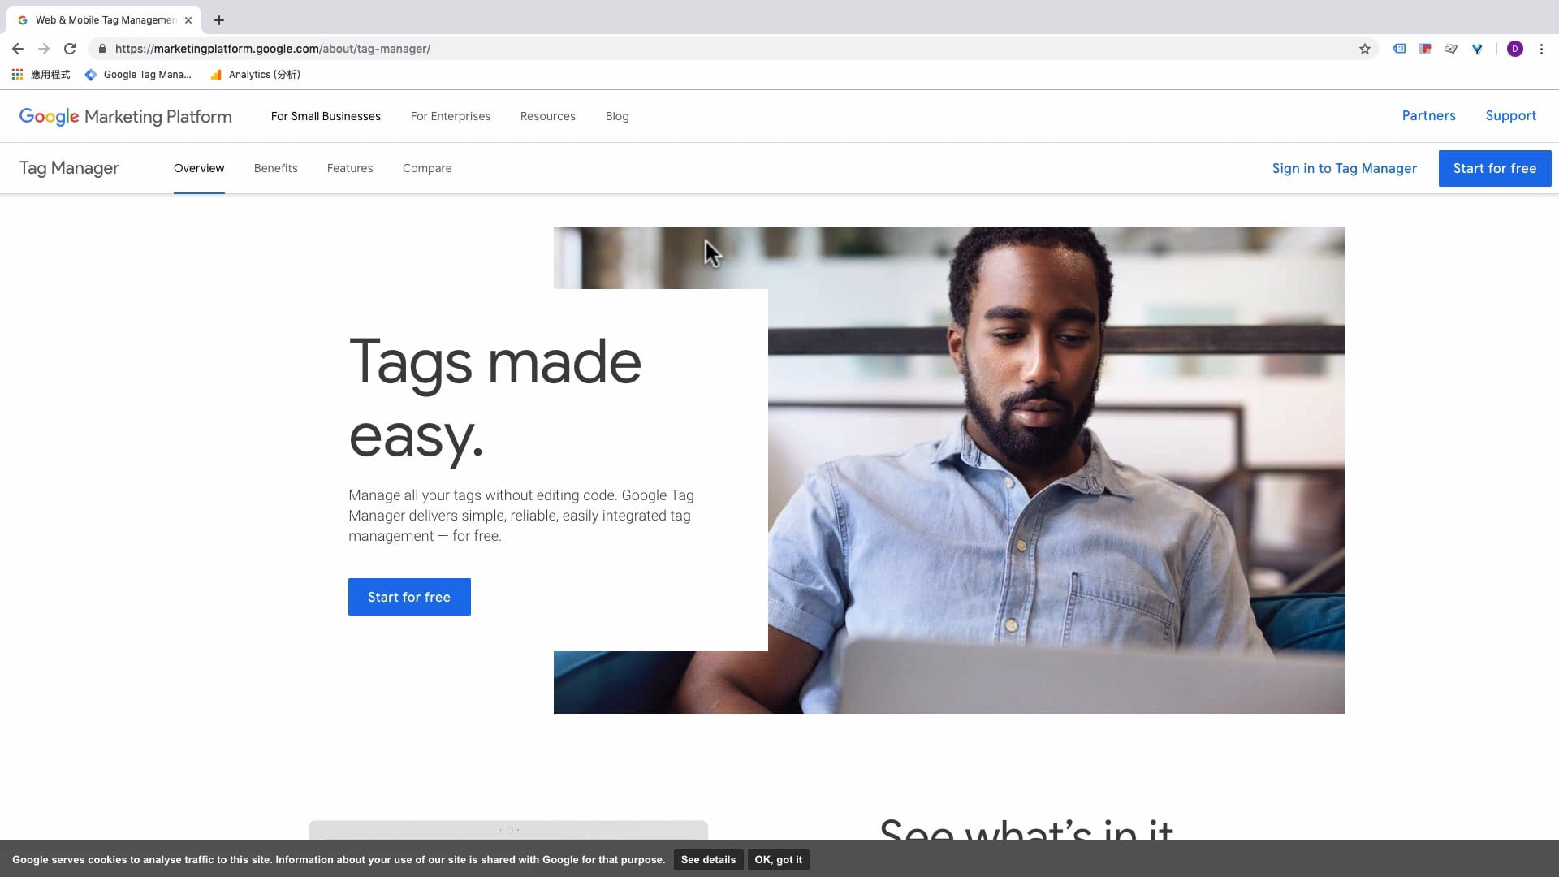Click the address bar URL field

(650, 49)
